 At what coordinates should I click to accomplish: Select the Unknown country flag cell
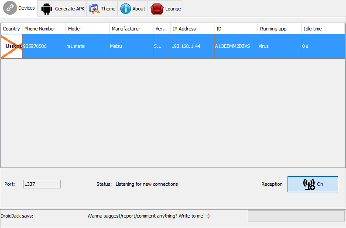point(12,46)
